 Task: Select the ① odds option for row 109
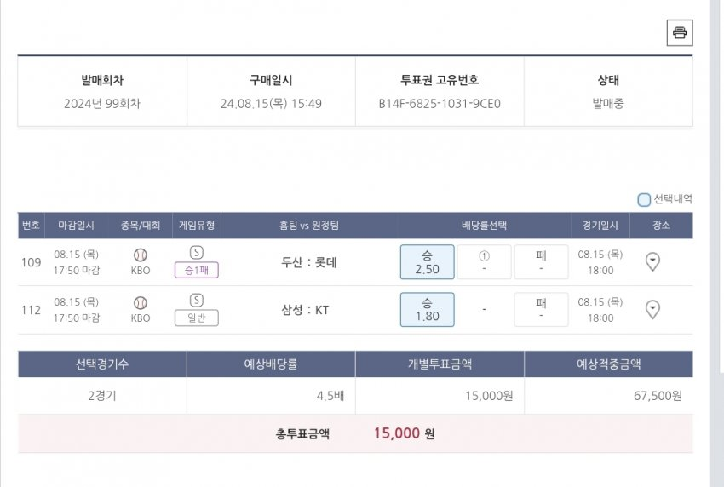[x=484, y=262]
